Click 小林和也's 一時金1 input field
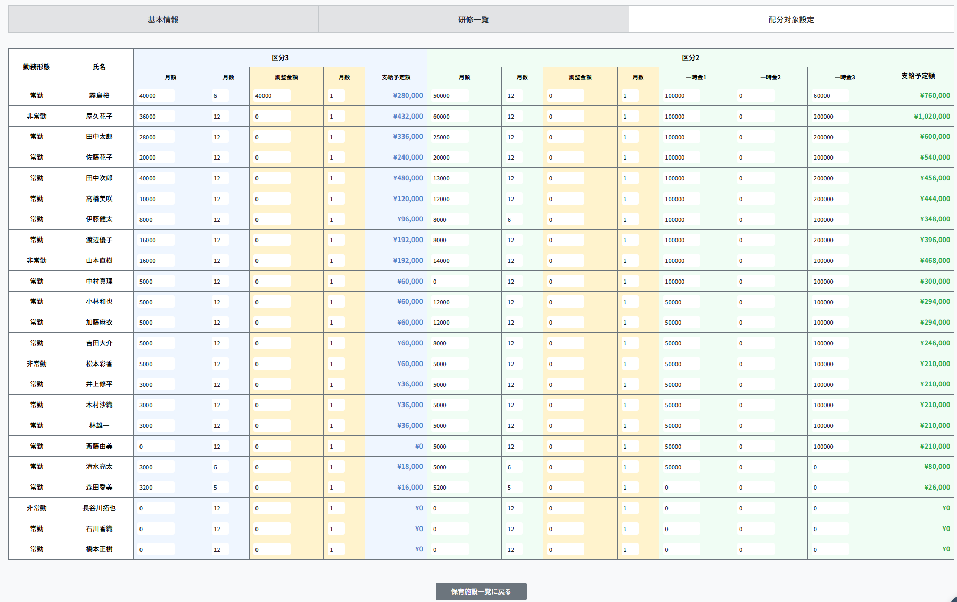Viewport: 957px width, 602px height. [x=681, y=302]
